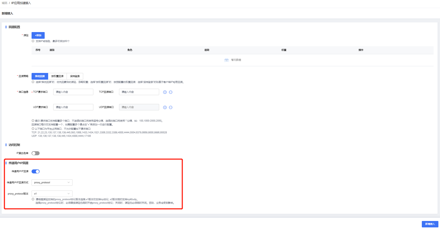Click the 权重 column header
Screen dimensions: 440x229
284,50
